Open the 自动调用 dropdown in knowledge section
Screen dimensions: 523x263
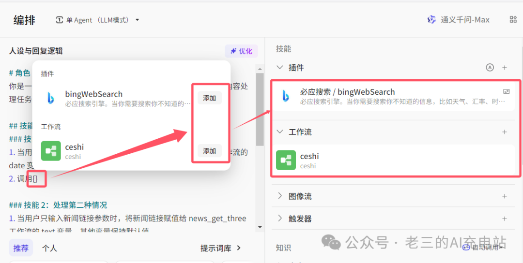[x=483, y=247]
